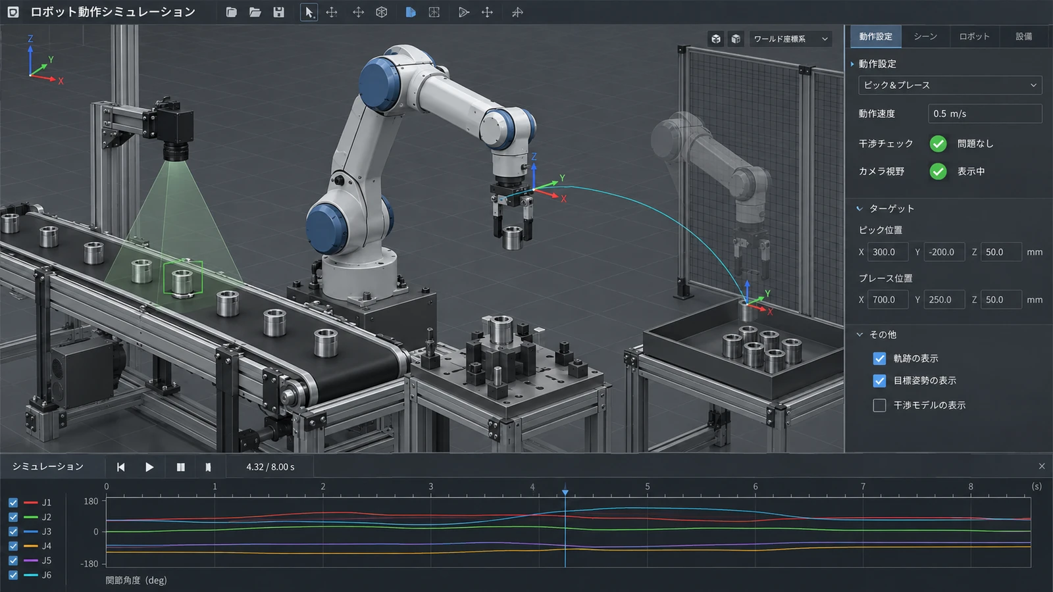The image size is (1053, 592).
Task: Open the 設備 tab
Action: [1024, 37]
